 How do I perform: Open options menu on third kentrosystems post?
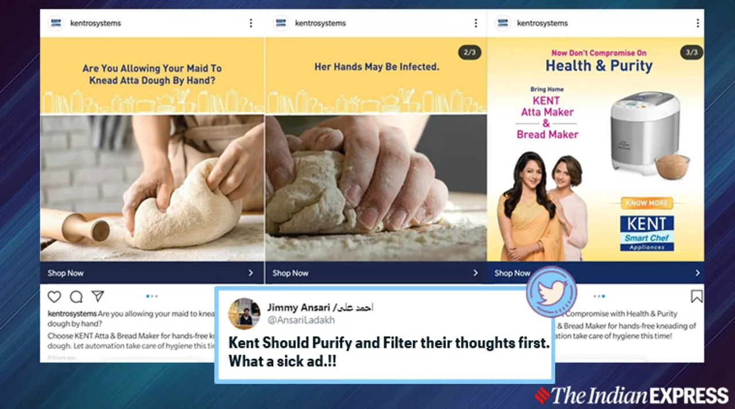click(698, 23)
